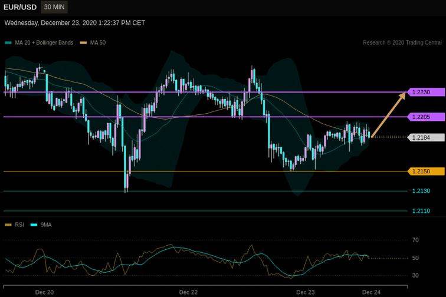Click the 'MA 20 + Bollinger Bands' legend label
Image resolution: width=446 pixels, height=297 pixels.
44,42
